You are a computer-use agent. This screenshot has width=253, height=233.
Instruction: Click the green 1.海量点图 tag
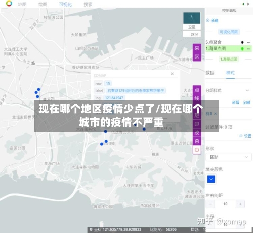(x=229, y=59)
